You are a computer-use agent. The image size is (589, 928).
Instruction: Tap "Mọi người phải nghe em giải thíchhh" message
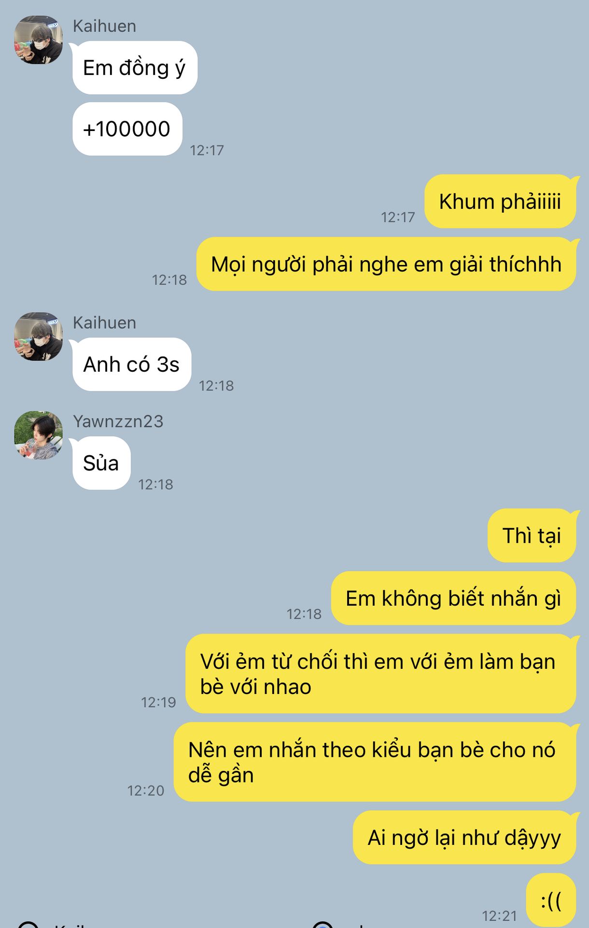pos(386,264)
